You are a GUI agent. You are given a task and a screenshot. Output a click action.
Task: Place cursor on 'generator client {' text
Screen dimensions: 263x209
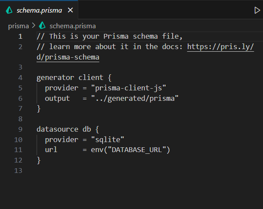tap(74, 78)
